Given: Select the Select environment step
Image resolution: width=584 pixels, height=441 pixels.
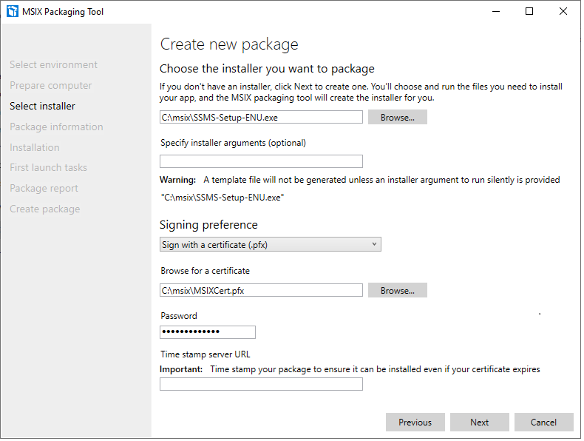Looking at the screenshot, I should pyautogui.click(x=54, y=65).
